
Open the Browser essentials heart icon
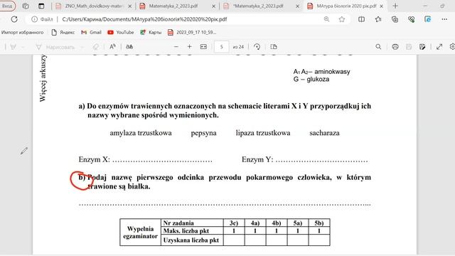[x=411, y=19]
